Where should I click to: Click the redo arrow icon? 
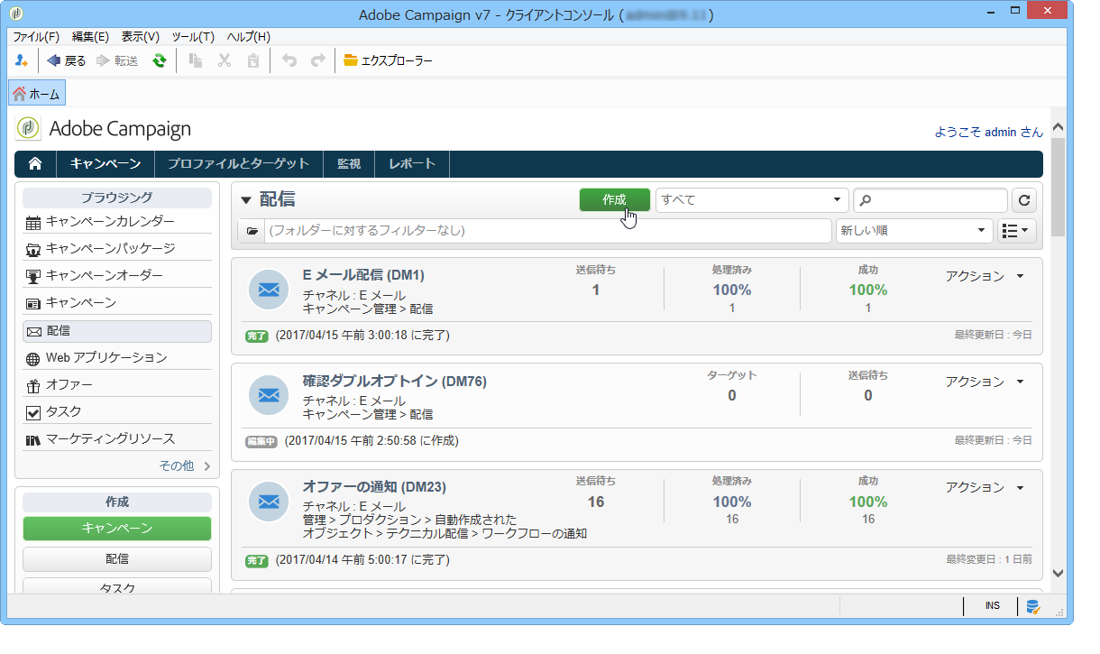(x=317, y=60)
